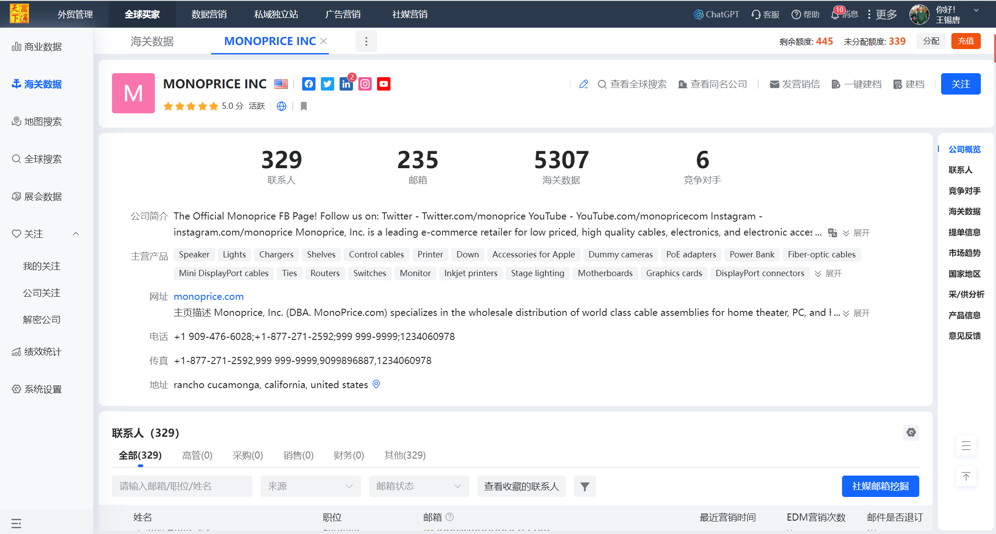Expand the homepage description
The image size is (996, 534).
click(x=856, y=313)
